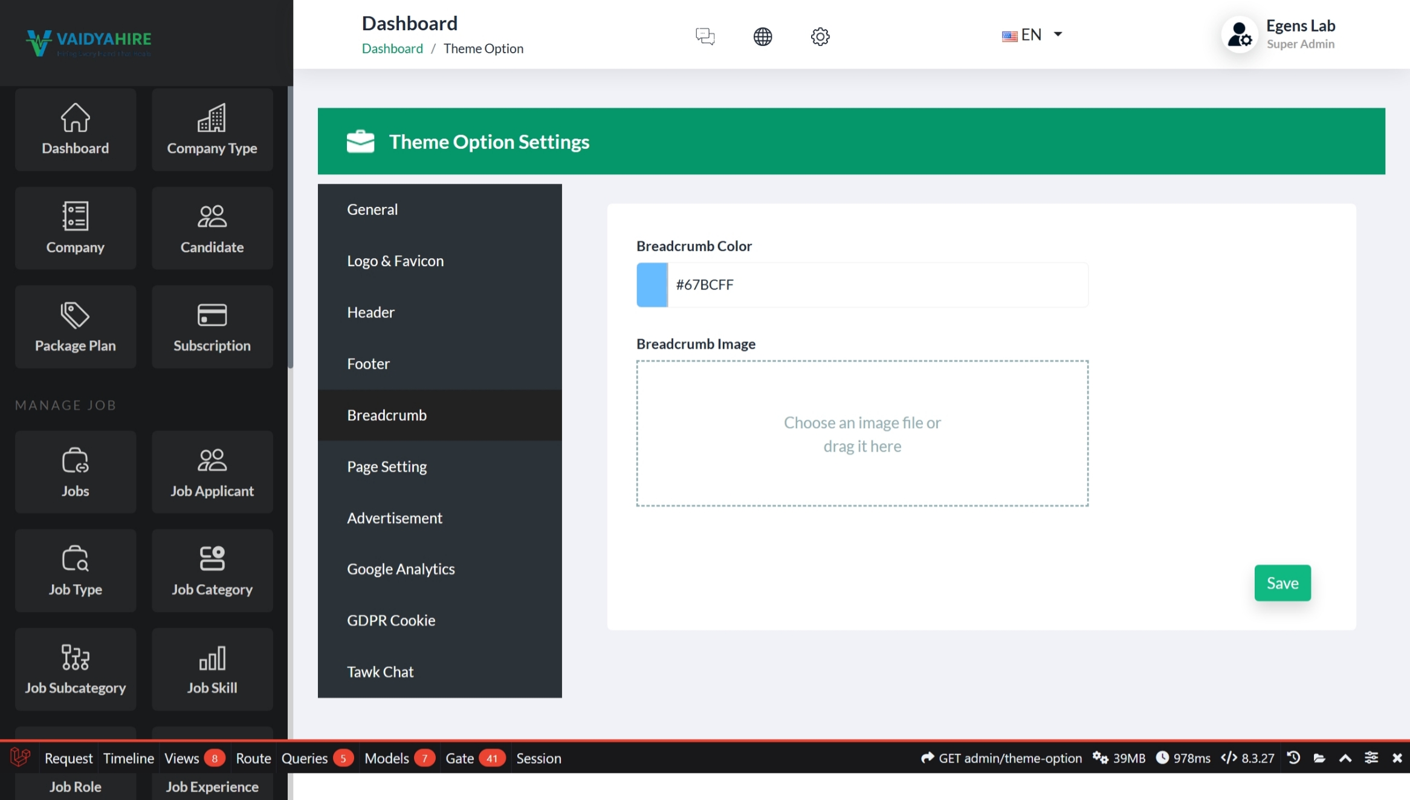Click the Breadcrumb Image upload dropzone
1410x800 pixels.
click(x=862, y=434)
